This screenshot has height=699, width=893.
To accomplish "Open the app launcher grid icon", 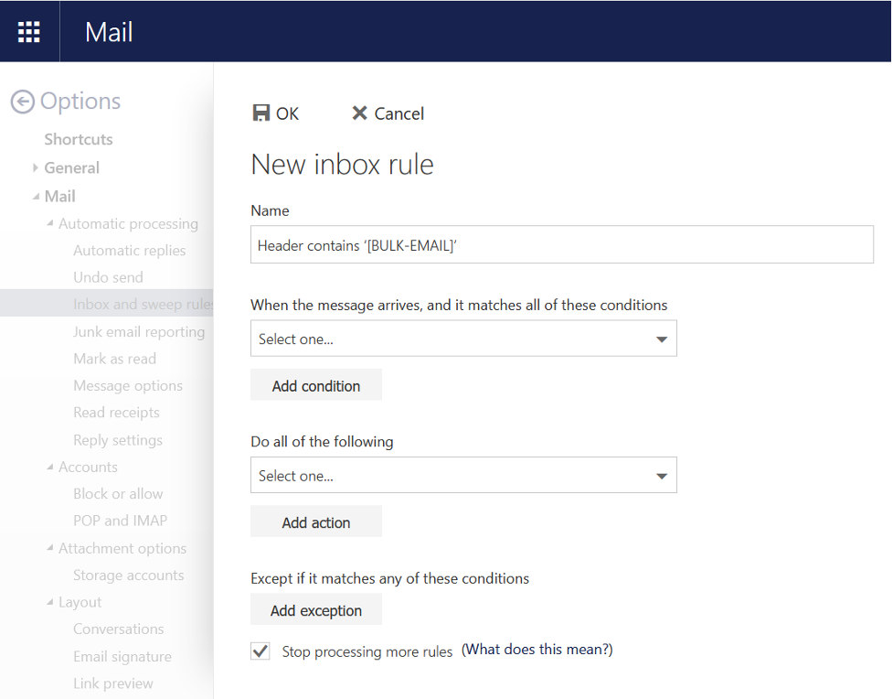I will pyautogui.click(x=29, y=32).
